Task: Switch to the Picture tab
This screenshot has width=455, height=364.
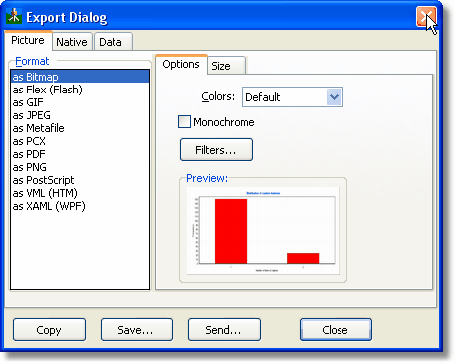Action: click(x=28, y=40)
